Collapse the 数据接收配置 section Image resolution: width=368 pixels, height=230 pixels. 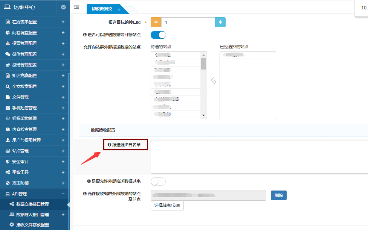coord(86,130)
